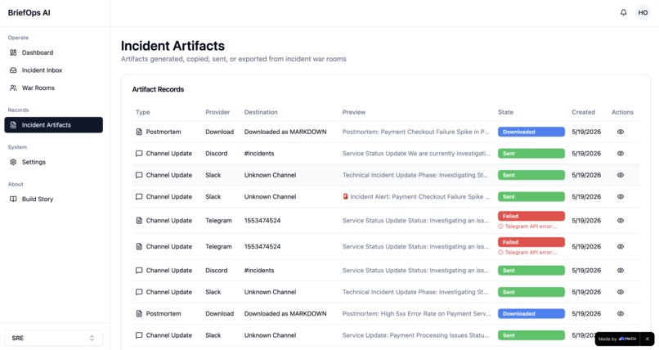Open the Build Story sidebar item
The image size is (659, 350).
53,199
